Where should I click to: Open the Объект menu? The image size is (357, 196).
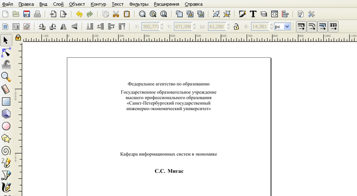tap(77, 4)
